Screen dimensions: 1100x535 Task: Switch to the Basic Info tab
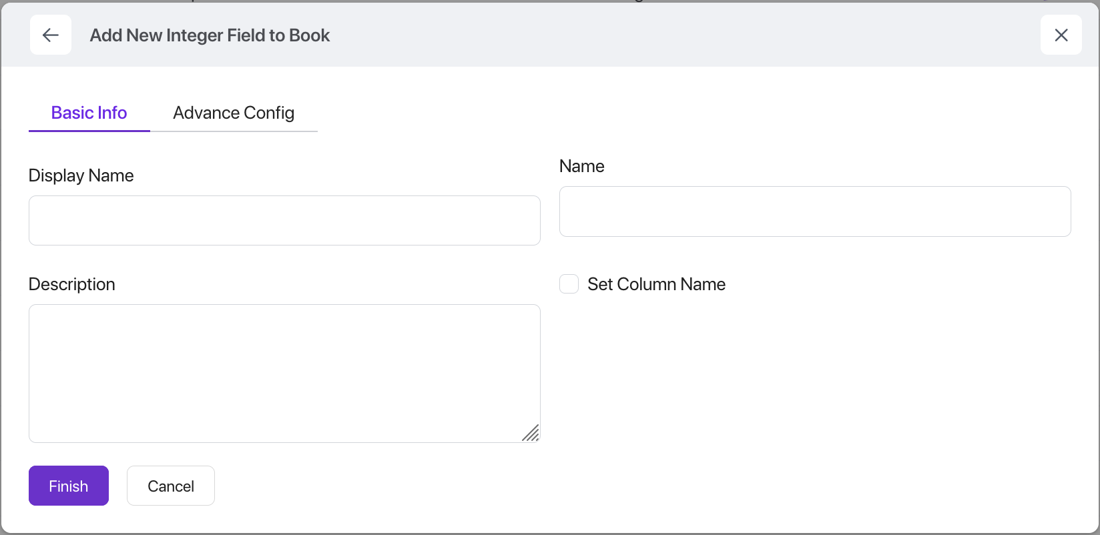(89, 113)
